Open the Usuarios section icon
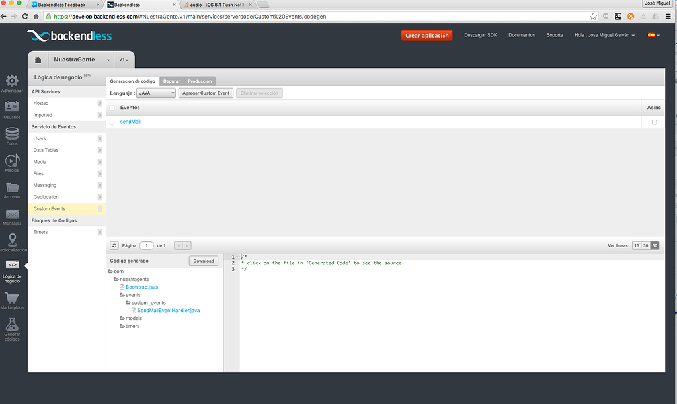This screenshot has width=677, height=404. tap(12, 106)
